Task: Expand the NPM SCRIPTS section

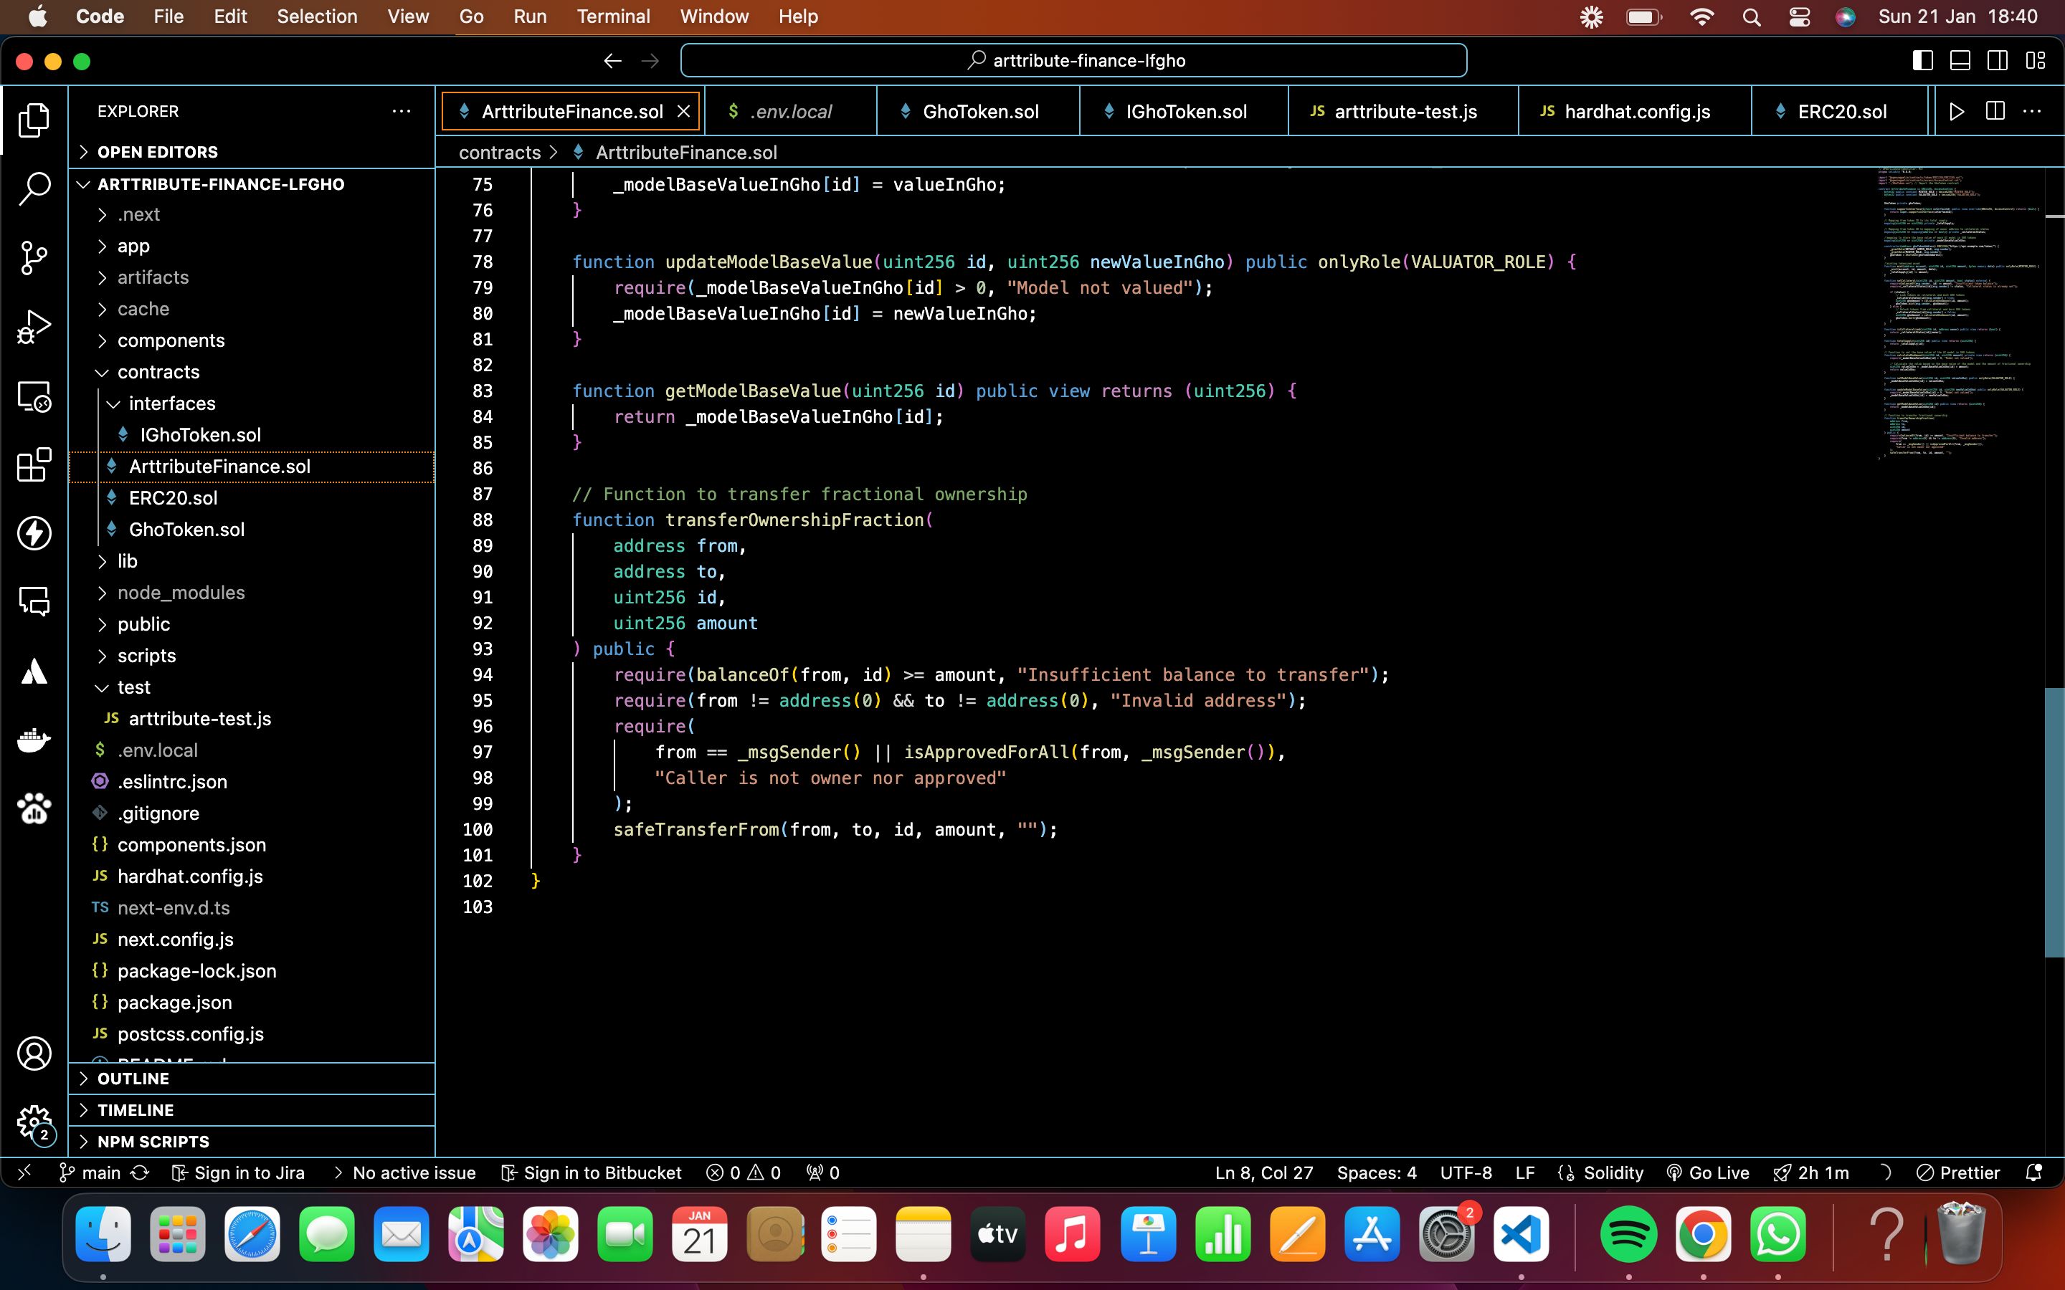Action: pos(252,1142)
